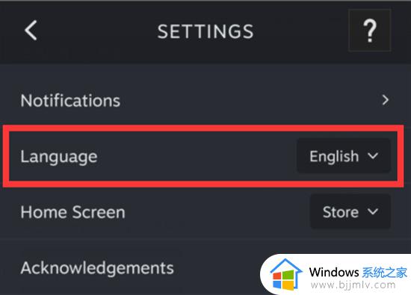The height and width of the screenshot is (295, 411).
Task: Click the Windows 系统之家 watermark text
Action: [x=358, y=272]
